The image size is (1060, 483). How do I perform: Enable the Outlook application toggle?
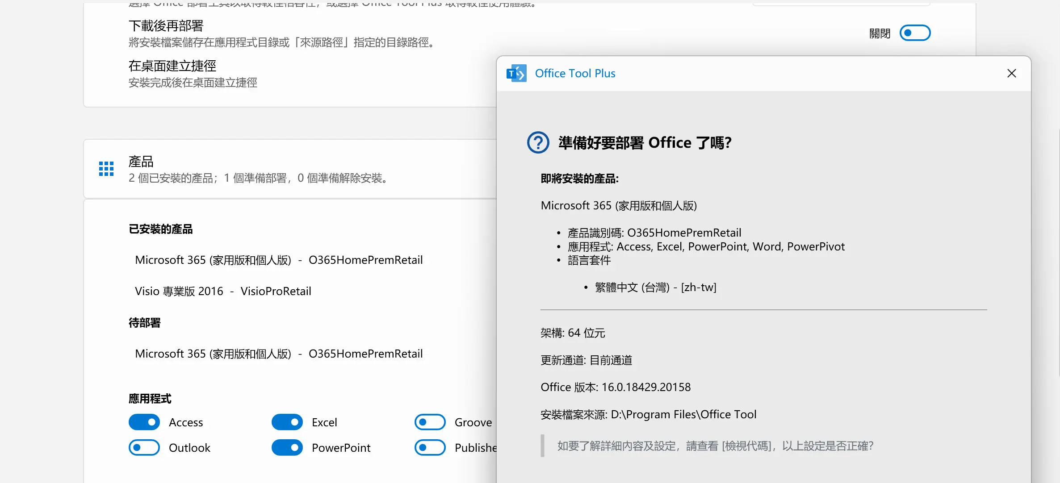click(144, 448)
